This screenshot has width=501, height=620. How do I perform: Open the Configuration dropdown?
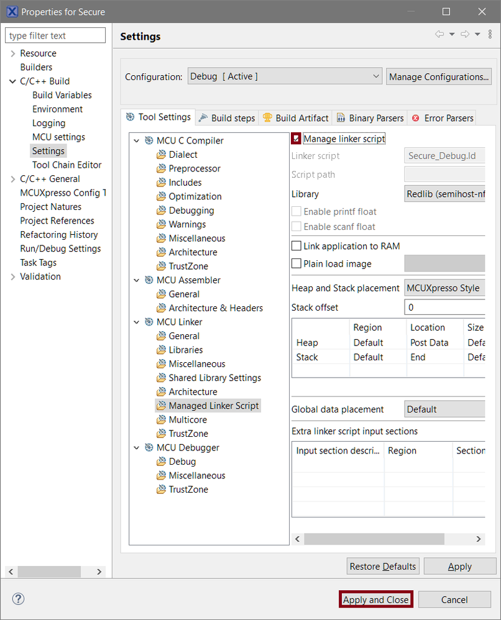point(285,76)
